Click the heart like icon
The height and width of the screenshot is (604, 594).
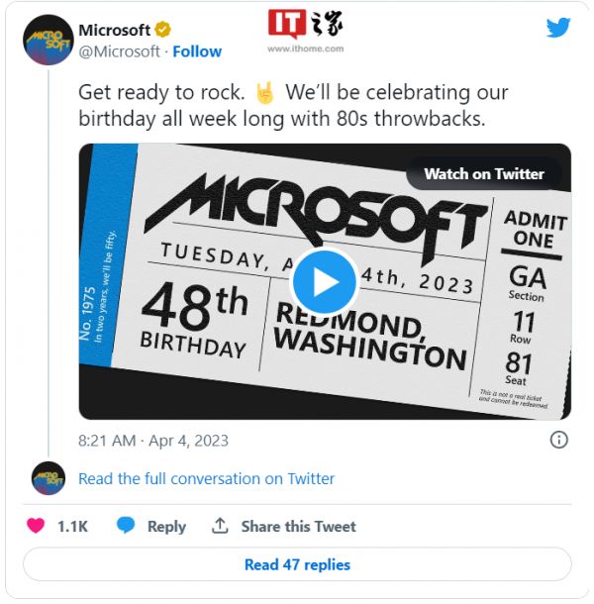36,526
